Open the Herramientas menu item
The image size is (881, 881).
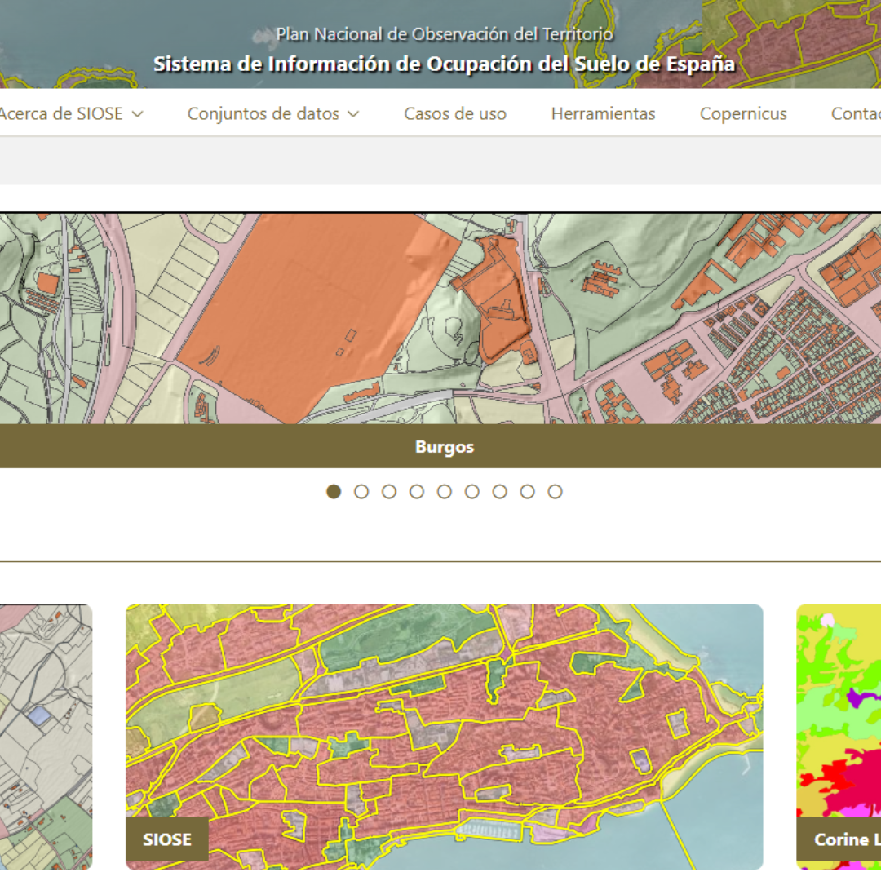[x=603, y=114]
